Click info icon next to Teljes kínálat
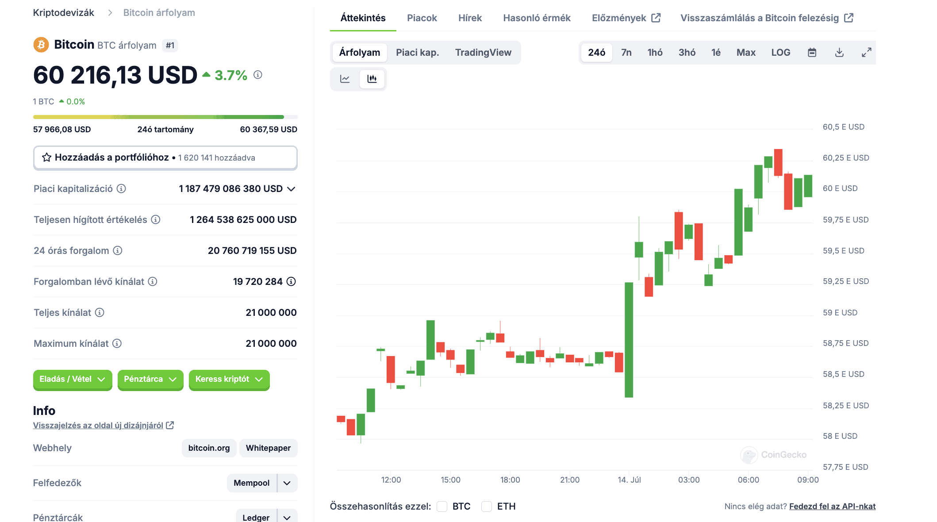937x522 pixels. coord(100,313)
